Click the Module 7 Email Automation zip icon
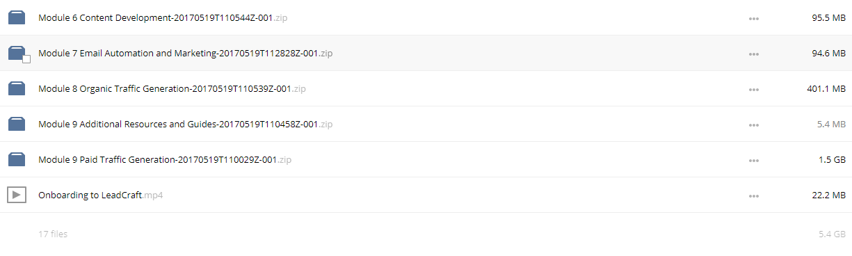852x256 pixels. (17, 54)
